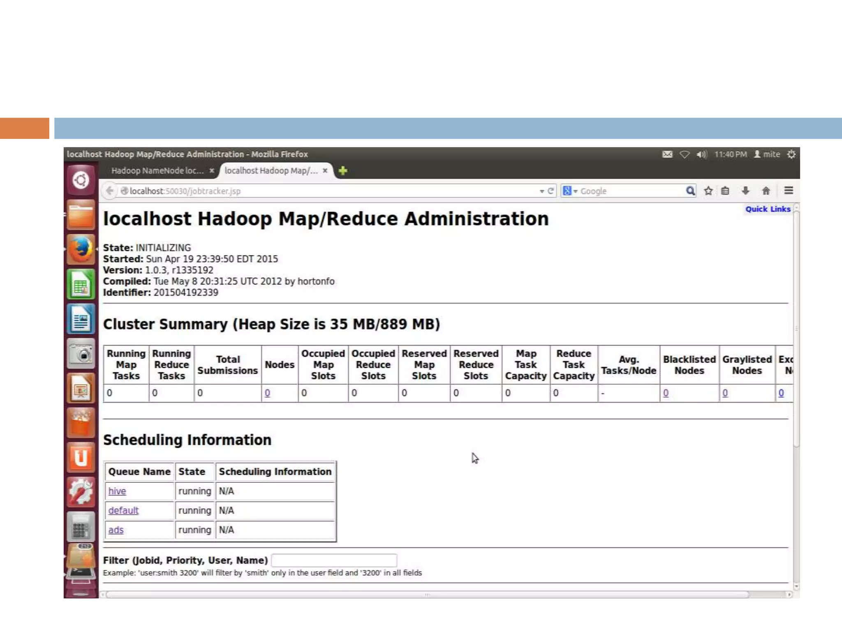The height and width of the screenshot is (631, 842).
Task: Open the Firefox hamburger menu
Action: (788, 191)
